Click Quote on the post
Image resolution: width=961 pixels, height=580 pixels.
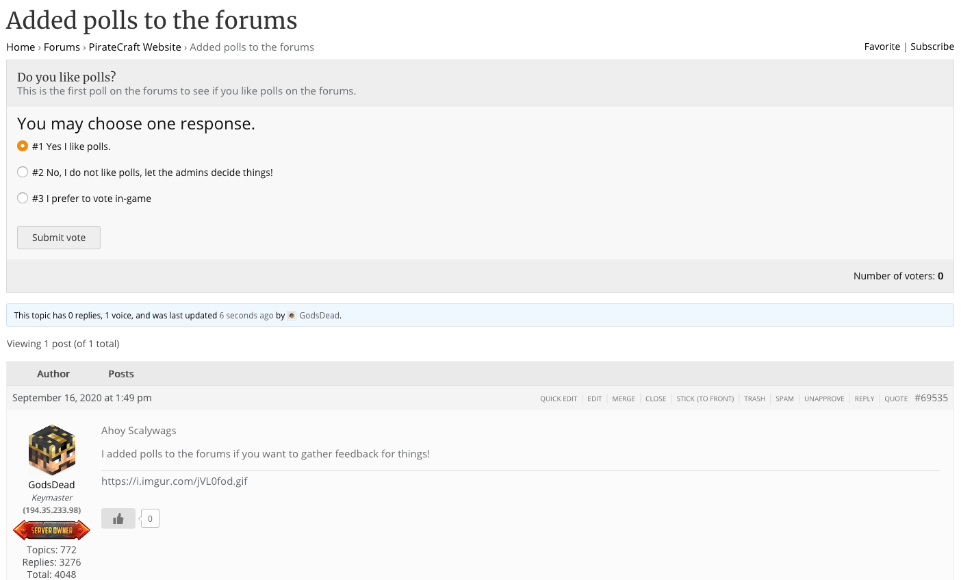[895, 399]
